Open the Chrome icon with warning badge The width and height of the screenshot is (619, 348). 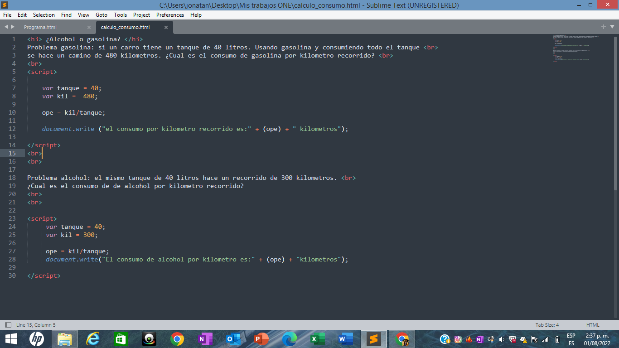(402, 339)
